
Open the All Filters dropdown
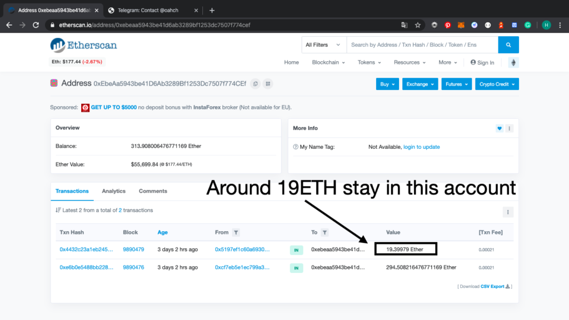[x=323, y=44]
